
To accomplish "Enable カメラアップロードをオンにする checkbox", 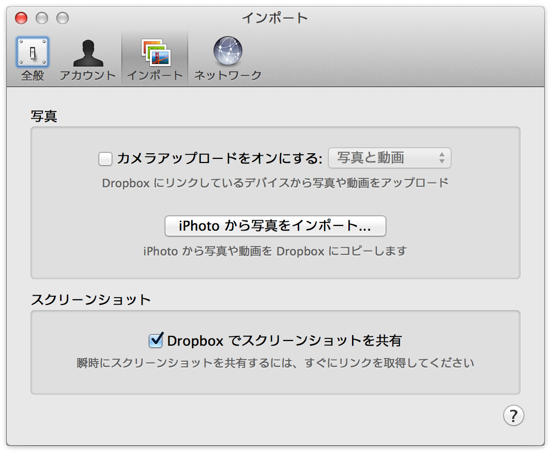I will 105,159.
